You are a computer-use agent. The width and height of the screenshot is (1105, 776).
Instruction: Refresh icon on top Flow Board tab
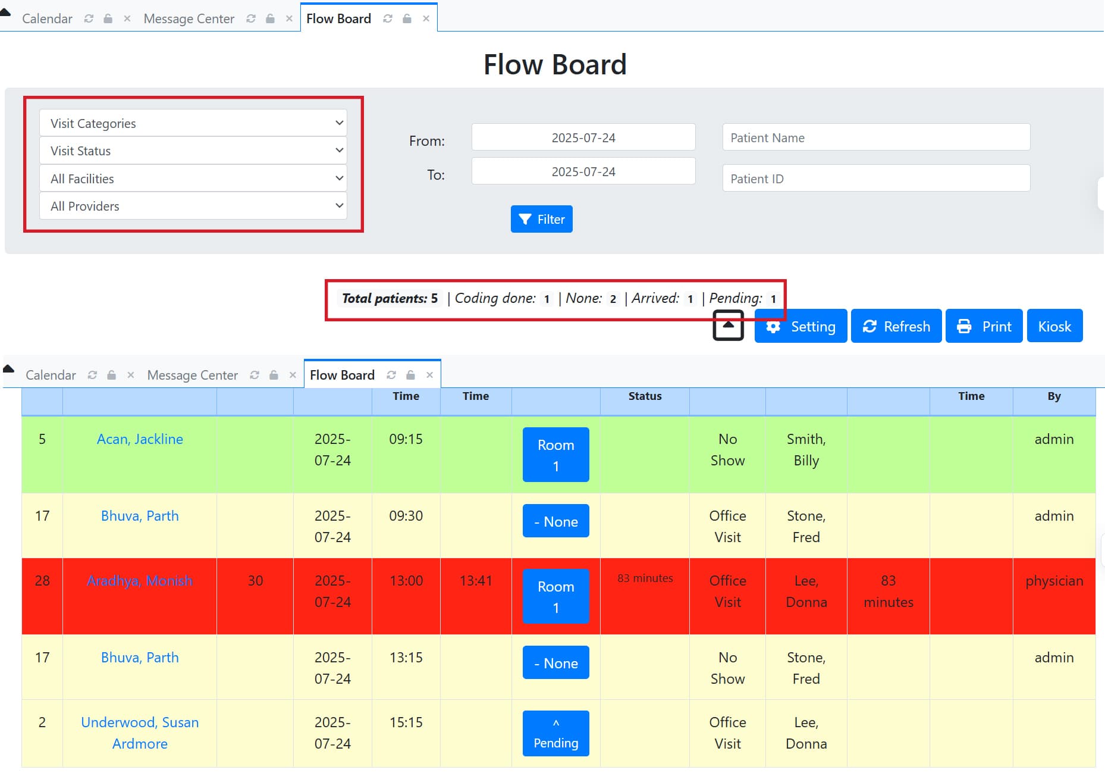[x=388, y=18]
